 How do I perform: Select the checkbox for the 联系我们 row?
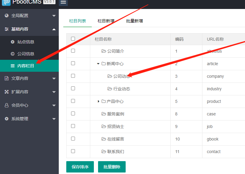tap(73, 151)
